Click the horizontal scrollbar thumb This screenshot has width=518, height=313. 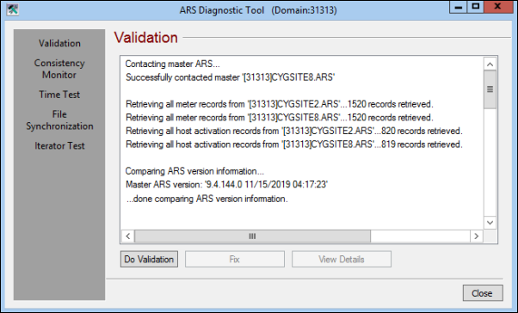point(252,236)
